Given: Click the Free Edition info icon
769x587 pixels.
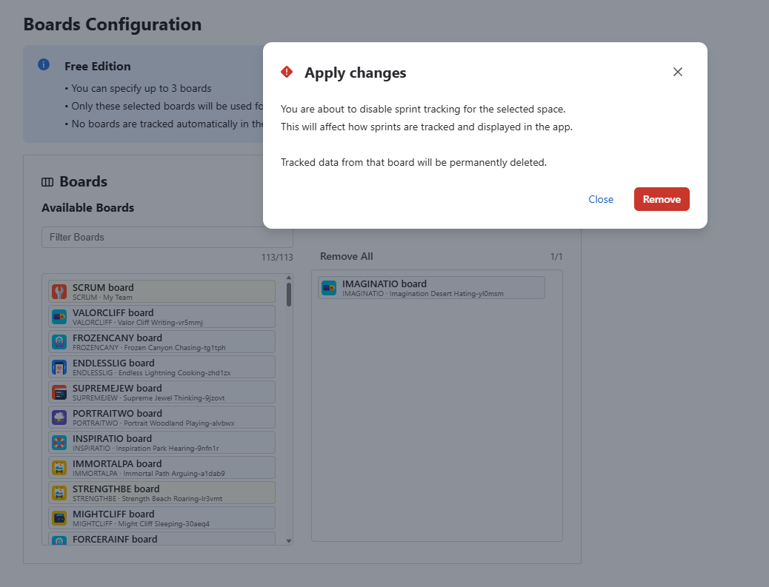Looking at the screenshot, I should [x=44, y=64].
